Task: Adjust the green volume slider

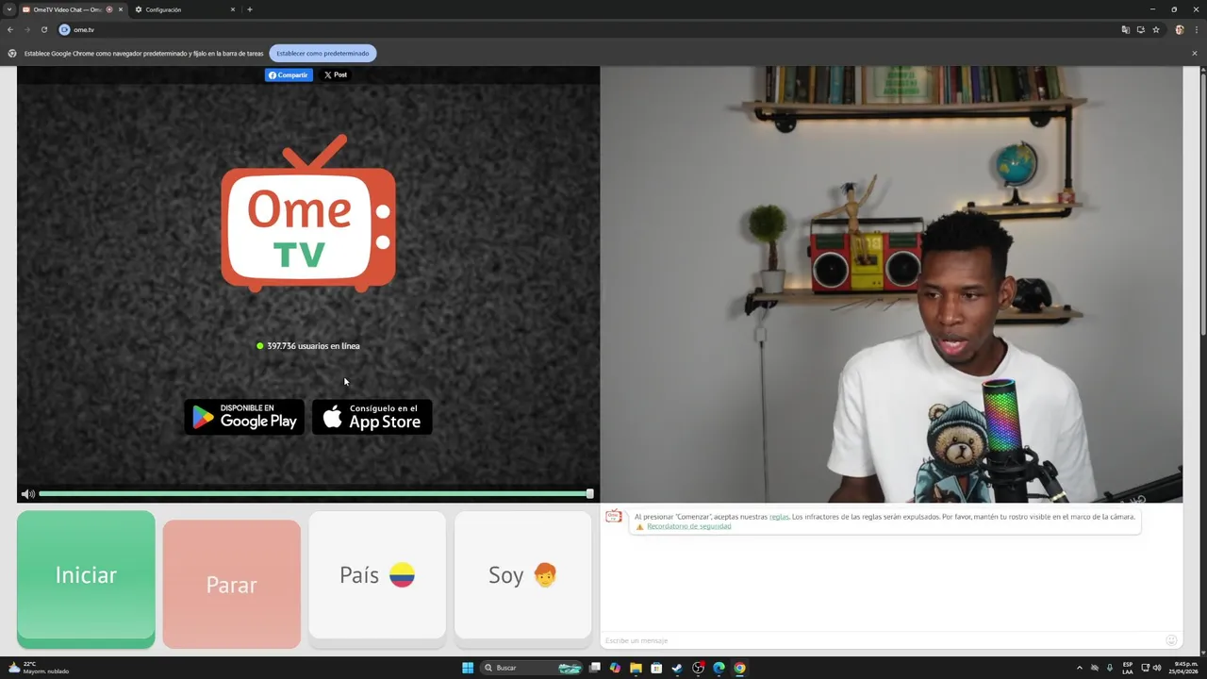Action: 315,494
